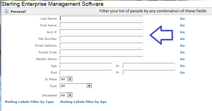Open the Deceased dropdown
The image size is (212, 111).
tap(66, 95)
